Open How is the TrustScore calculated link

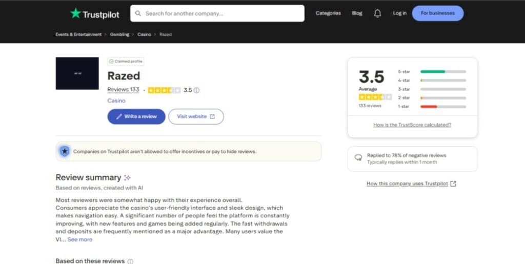[x=412, y=125]
